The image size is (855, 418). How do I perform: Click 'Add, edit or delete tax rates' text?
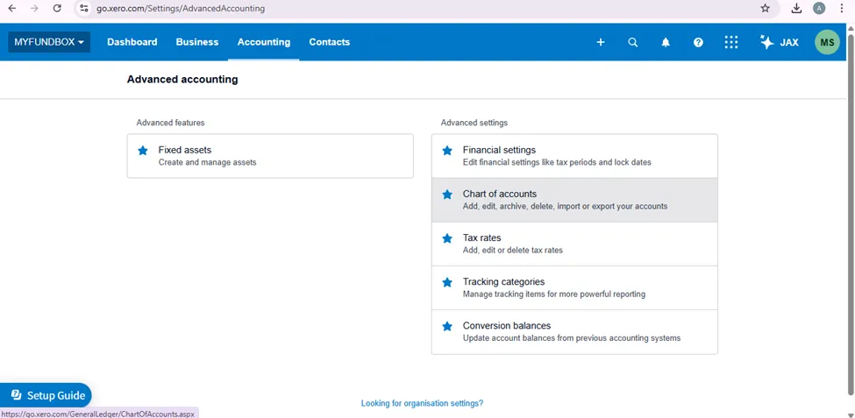pyautogui.click(x=513, y=250)
